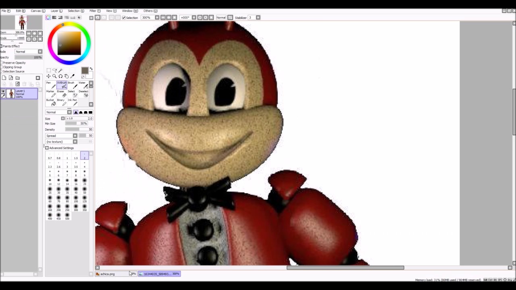Choose the Deselect brush tool
The width and height of the screenshot is (516, 290).
[83, 93]
